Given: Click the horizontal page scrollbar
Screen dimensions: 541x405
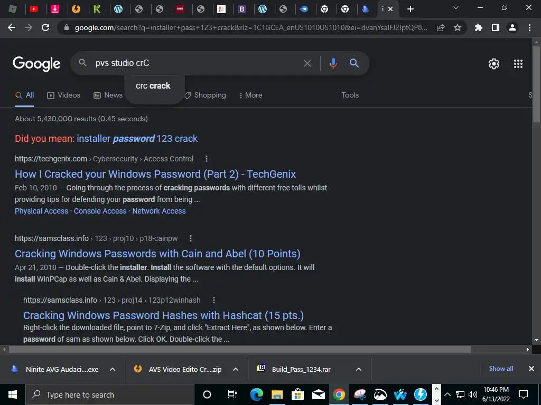Looking at the screenshot, I should (240, 350).
